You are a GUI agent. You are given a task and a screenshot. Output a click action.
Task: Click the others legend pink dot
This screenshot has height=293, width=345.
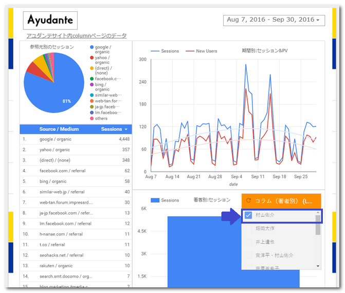[92, 119]
